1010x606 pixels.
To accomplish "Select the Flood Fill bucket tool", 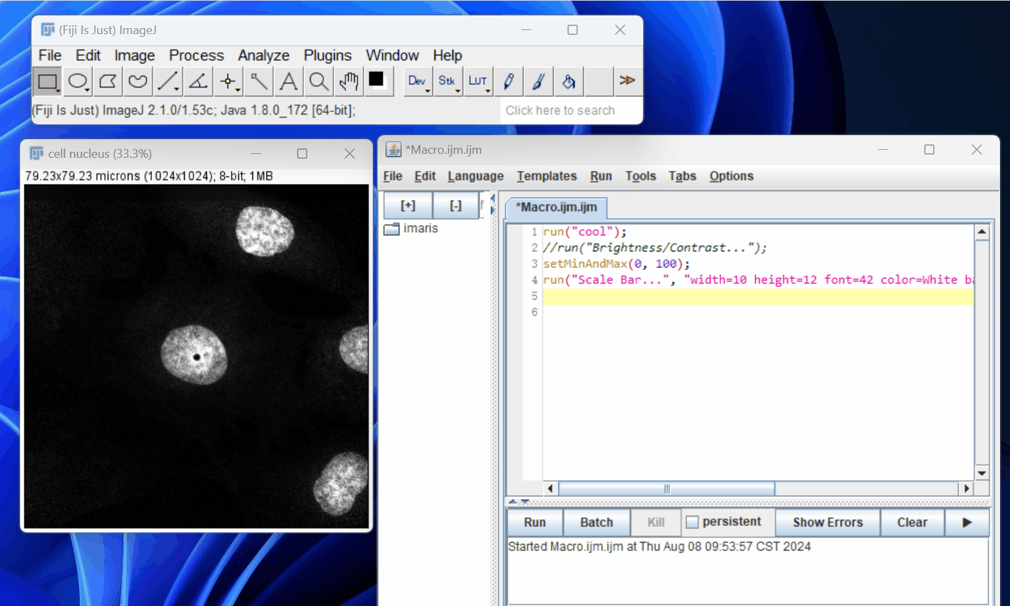I will tap(569, 82).
